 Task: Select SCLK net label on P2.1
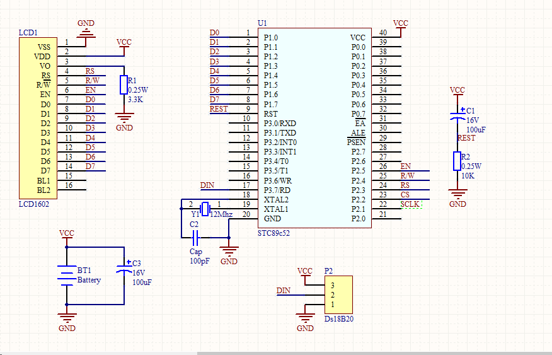click(x=410, y=204)
